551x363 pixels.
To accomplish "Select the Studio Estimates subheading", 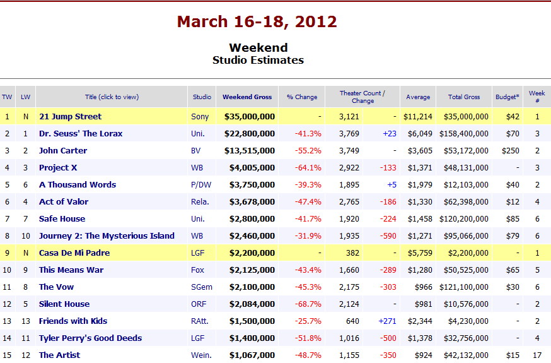I will [258, 60].
